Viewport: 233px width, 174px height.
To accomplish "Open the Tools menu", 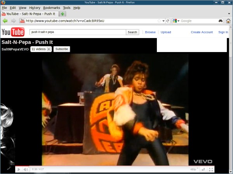I will tap(66, 8).
